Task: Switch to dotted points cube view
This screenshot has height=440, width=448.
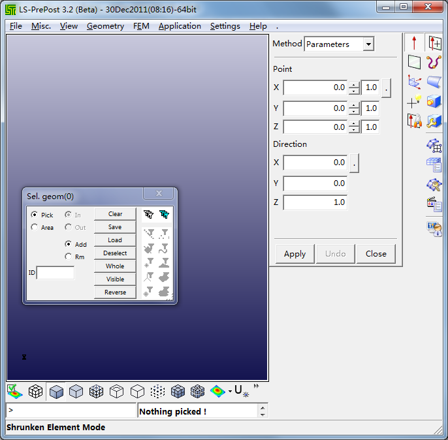Action: pos(157,391)
